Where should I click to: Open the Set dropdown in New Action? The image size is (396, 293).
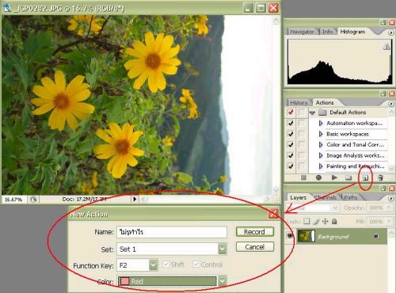223,249
